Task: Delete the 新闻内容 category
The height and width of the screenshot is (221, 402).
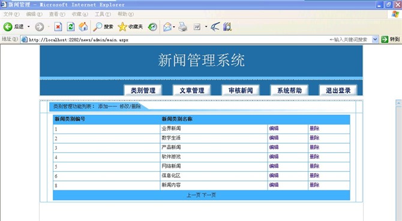Action: click(314, 185)
